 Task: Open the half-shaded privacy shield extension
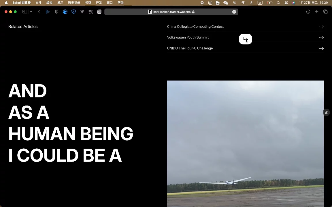tap(56, 12)
